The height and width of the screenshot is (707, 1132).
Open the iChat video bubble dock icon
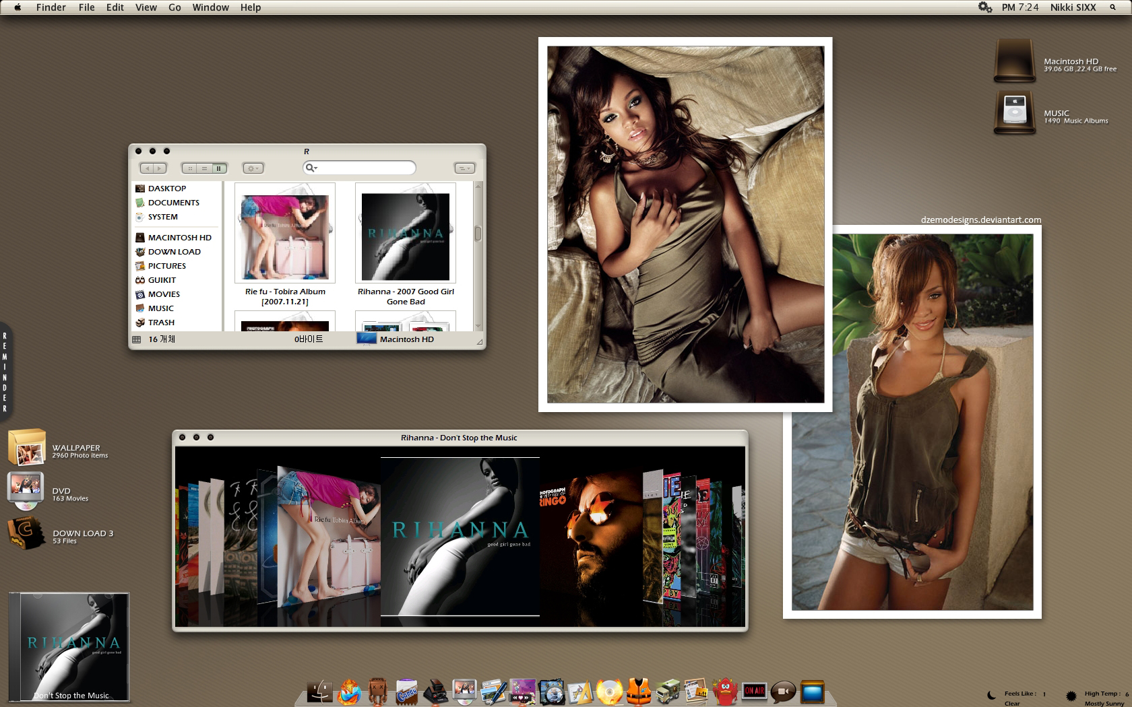click(x=783, y=692)
